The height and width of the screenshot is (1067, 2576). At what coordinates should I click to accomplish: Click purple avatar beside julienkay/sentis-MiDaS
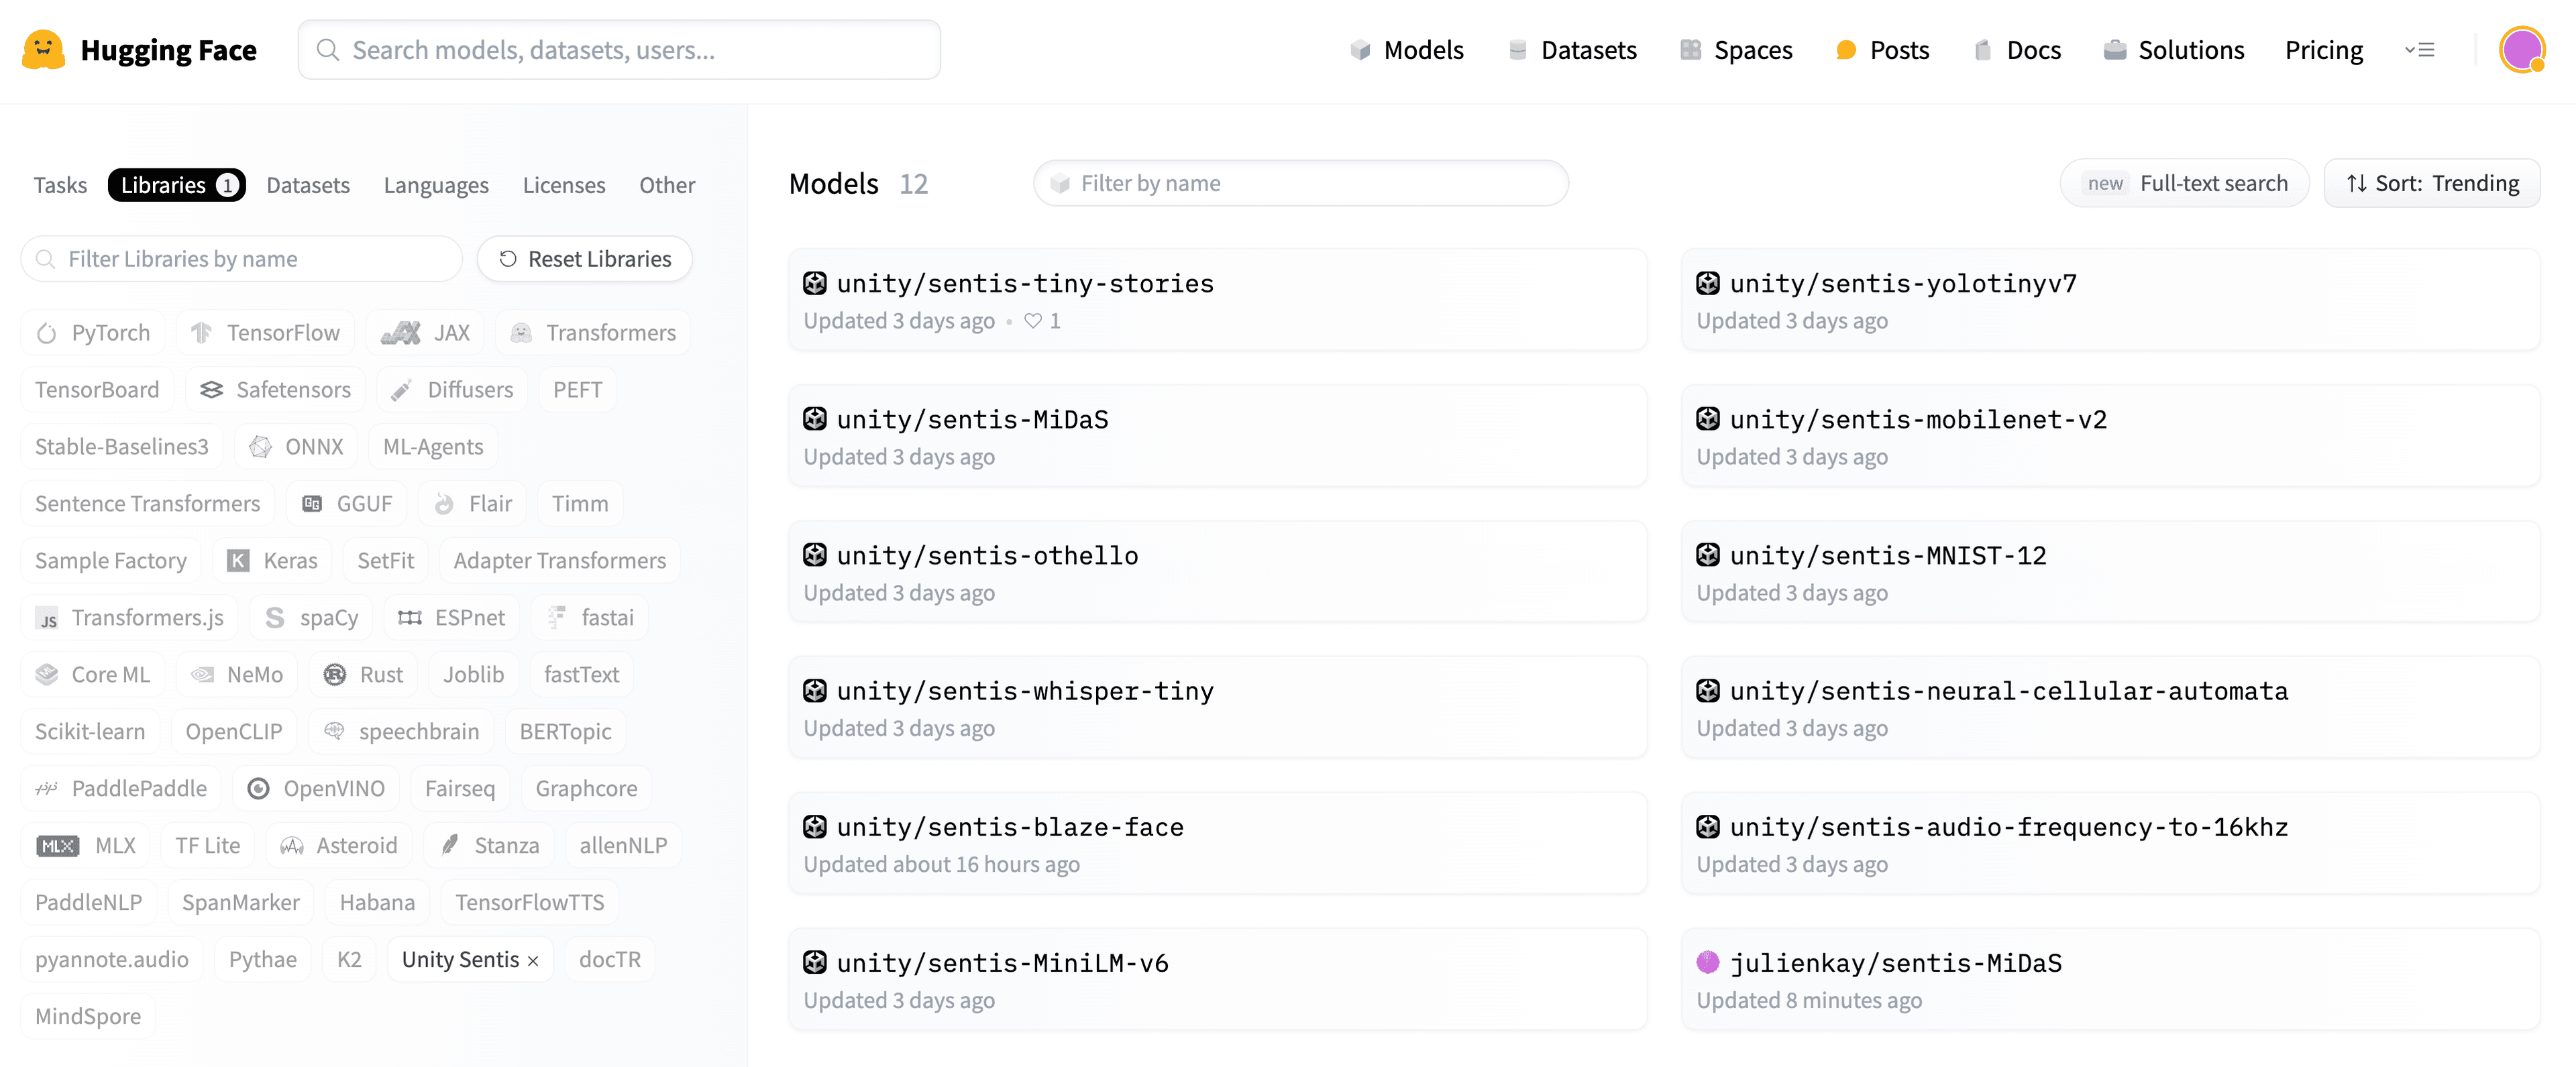(1708, 962)
